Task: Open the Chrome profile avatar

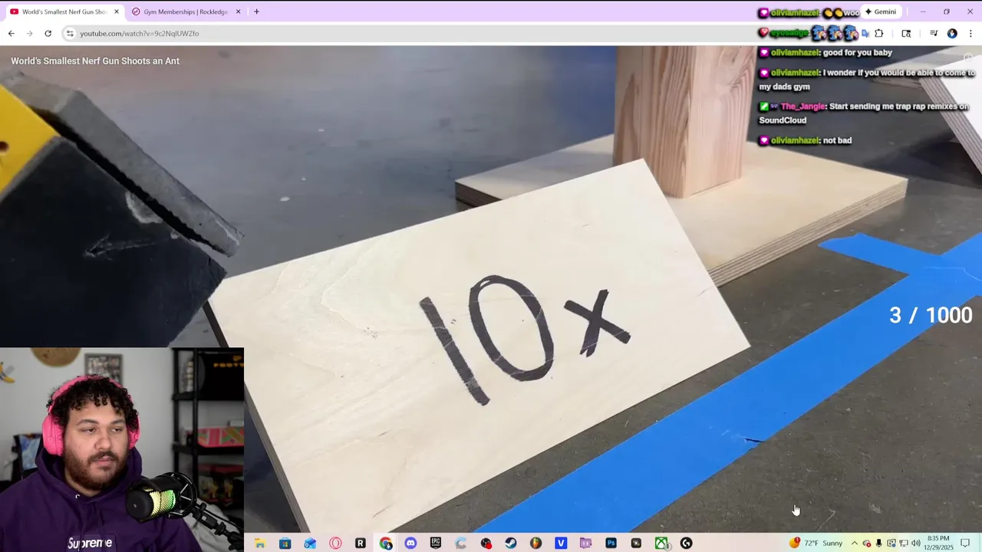Action: [952, 34]
